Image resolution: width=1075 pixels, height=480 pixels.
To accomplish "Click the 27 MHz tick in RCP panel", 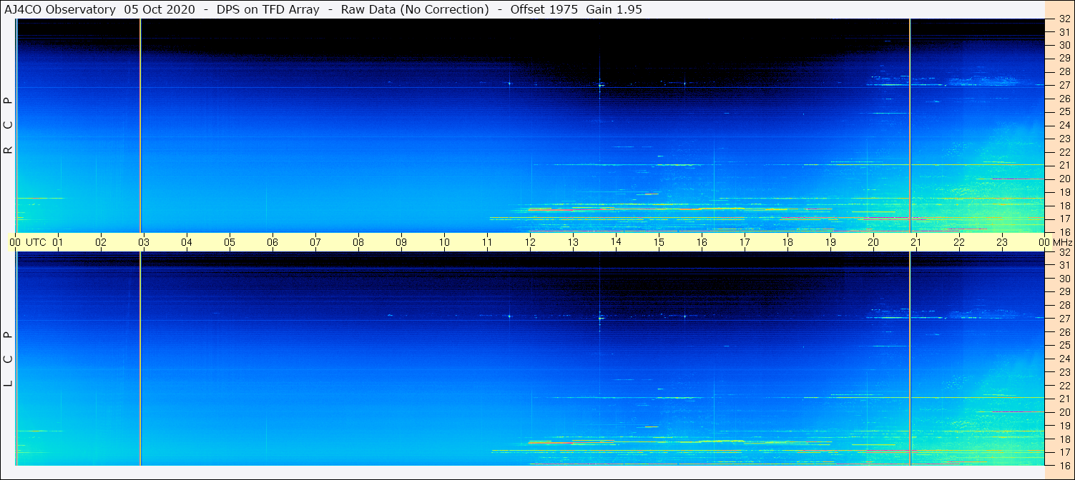I will tap(1064, 85).
